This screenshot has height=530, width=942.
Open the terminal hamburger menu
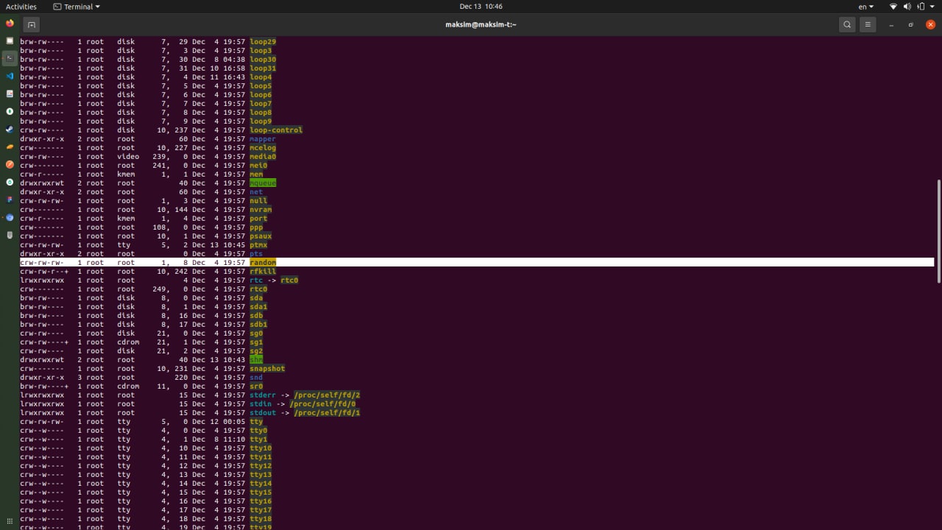868,24
